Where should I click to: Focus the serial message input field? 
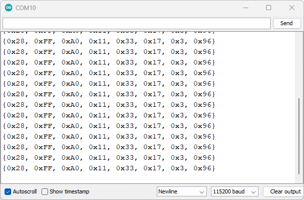tap(137, 23)
